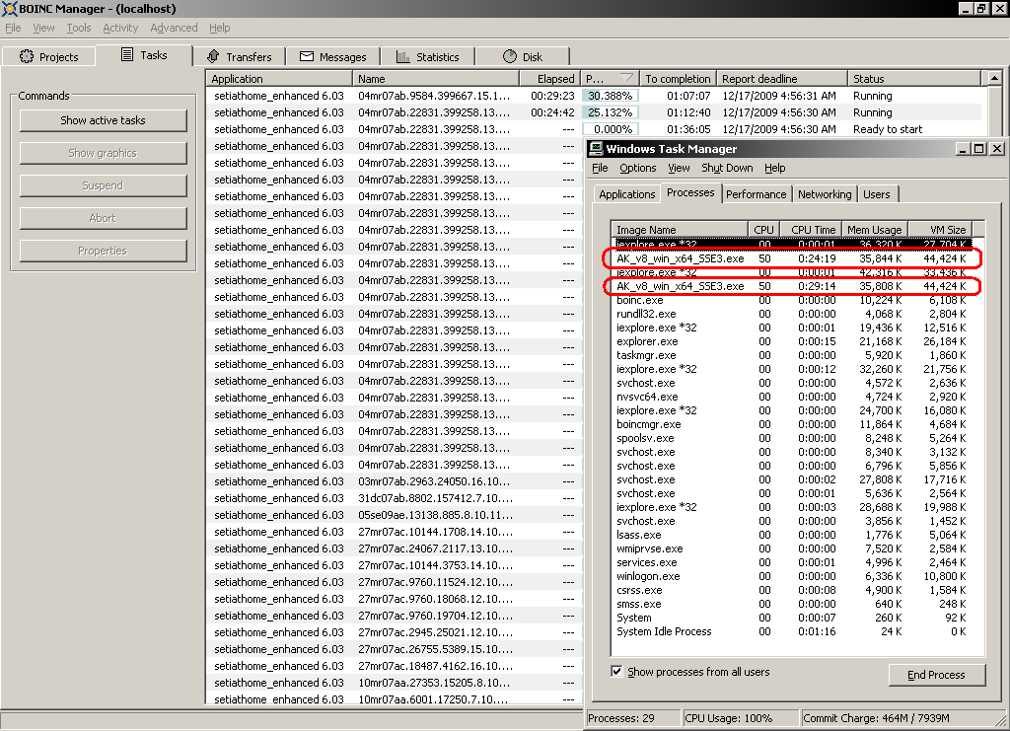1010x731 pixels.
Task: Open the Activity menu in BOINC Manager
Action: click(x=120, y=28)
